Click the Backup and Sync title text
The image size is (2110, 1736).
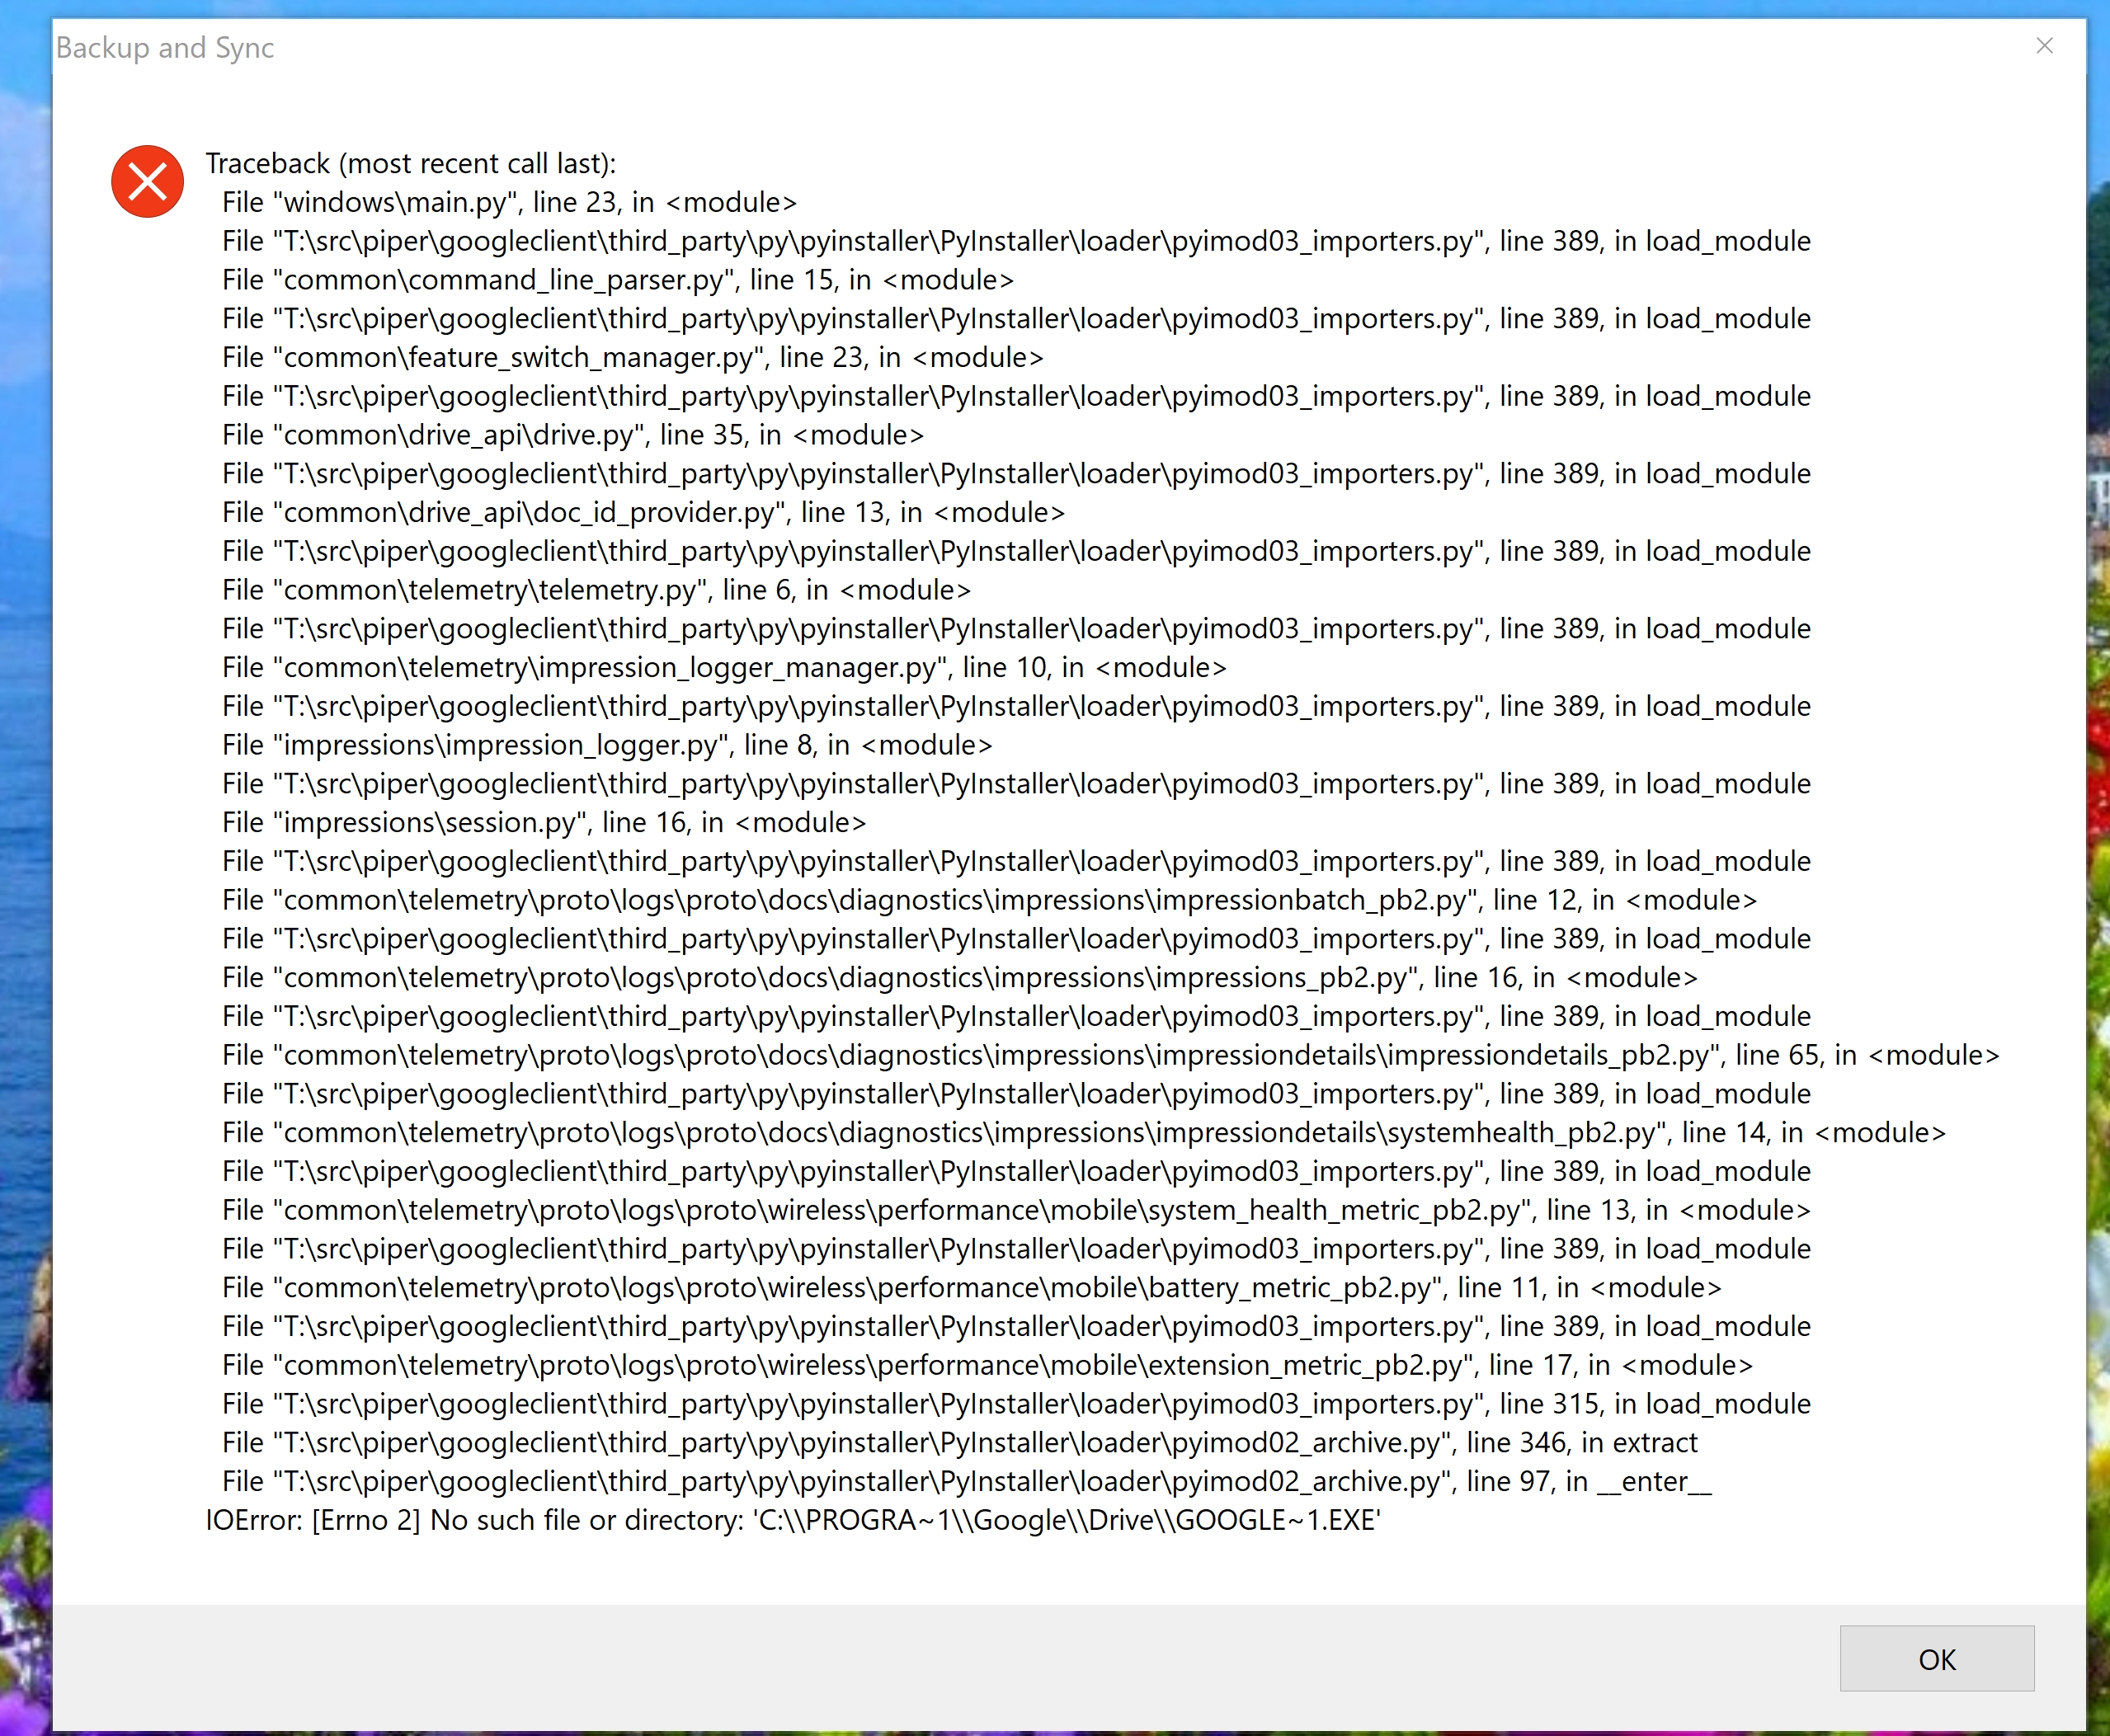point(165,48)
